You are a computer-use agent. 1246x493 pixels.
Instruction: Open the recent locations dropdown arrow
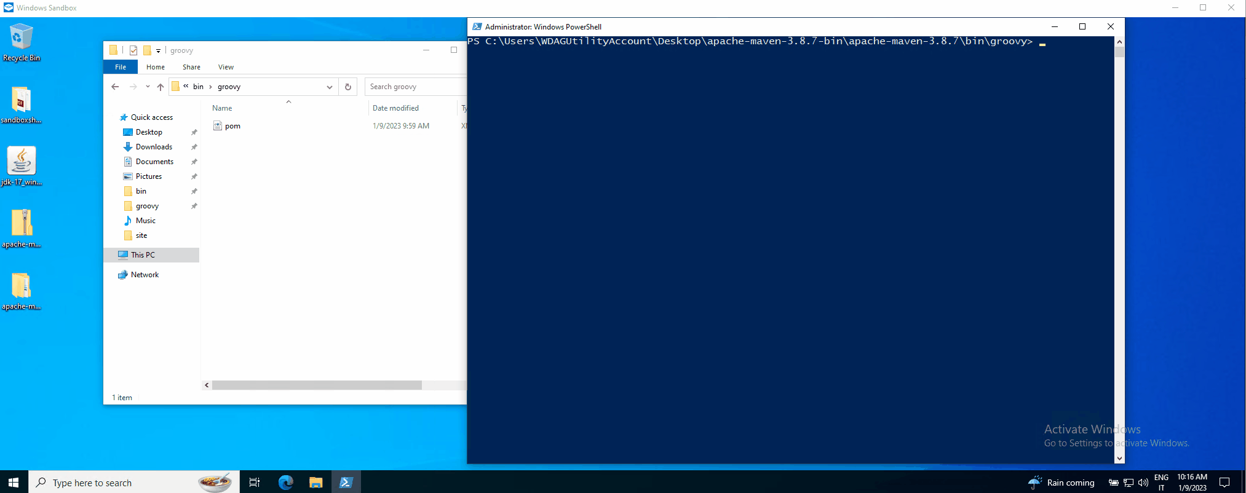click(x=148, y=87)
